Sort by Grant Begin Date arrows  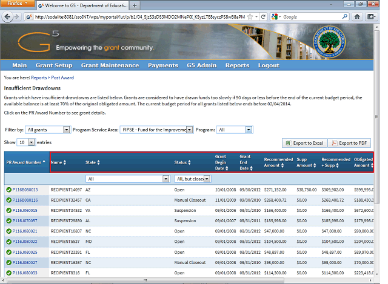227,168
